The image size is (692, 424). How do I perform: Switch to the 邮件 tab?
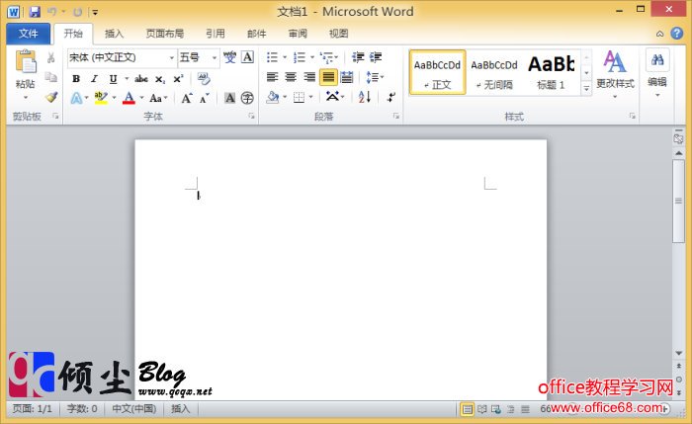[x=256, y=34]
